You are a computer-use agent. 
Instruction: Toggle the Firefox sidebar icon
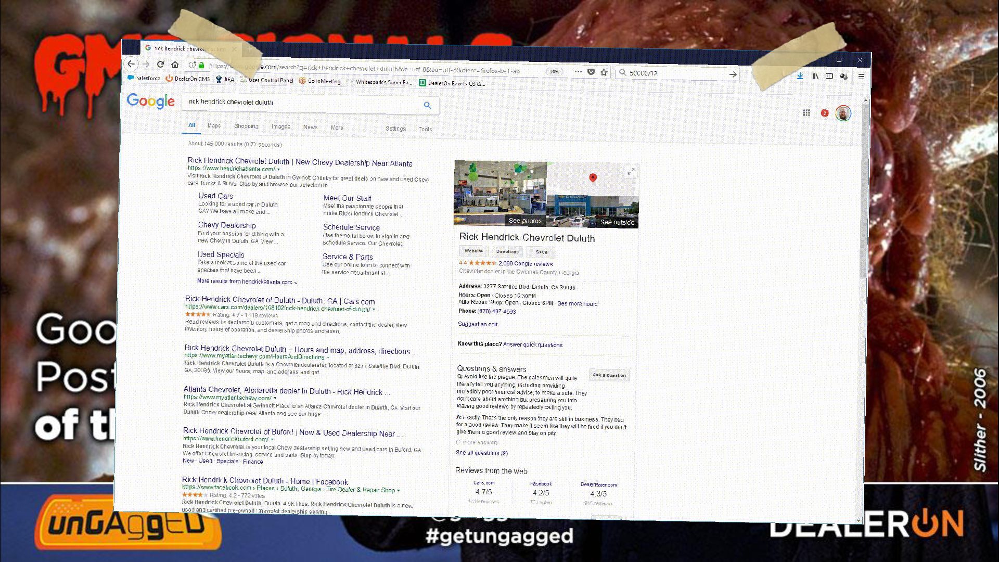[829, 76]
